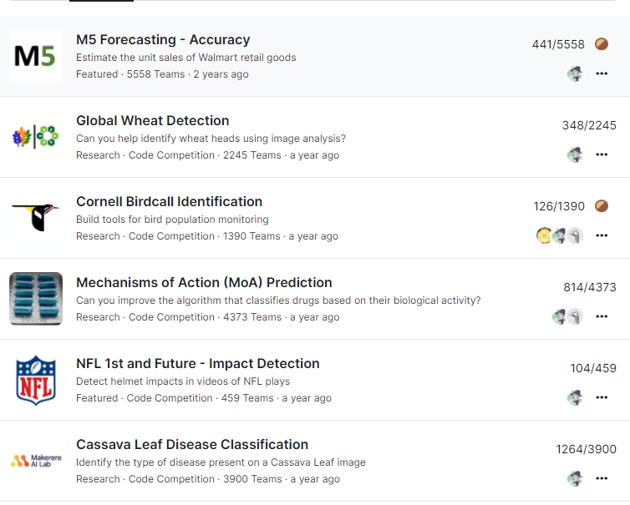
Task: Open three-dot menu for M5 Forecasting
Action: (x=602, y=73)
